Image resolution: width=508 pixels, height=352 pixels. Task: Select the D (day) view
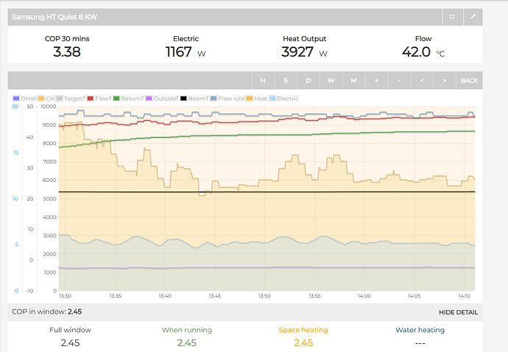[308, 80]
